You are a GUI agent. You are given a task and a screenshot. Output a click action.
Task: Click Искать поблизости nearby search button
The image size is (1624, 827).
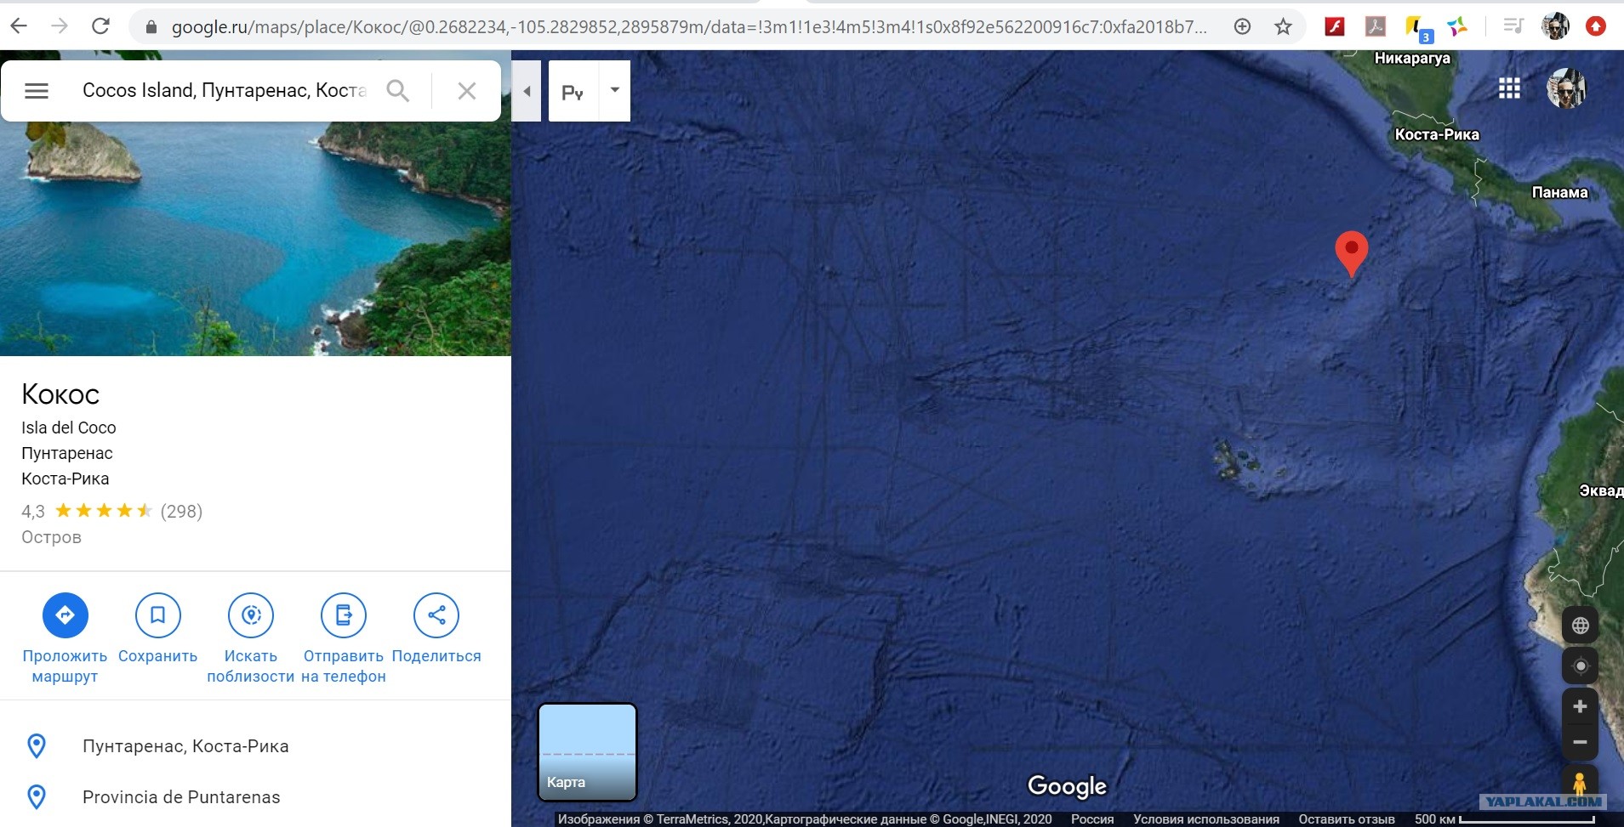tap(251, 639)
